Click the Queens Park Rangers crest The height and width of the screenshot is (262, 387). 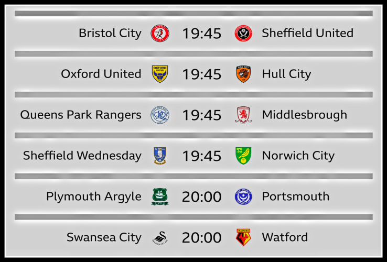coord(160,115)
